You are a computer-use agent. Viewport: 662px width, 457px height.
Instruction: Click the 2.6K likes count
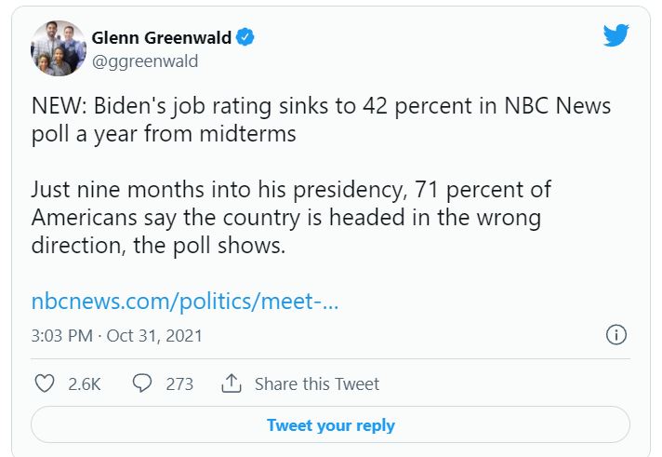click(x=84, y=383)
